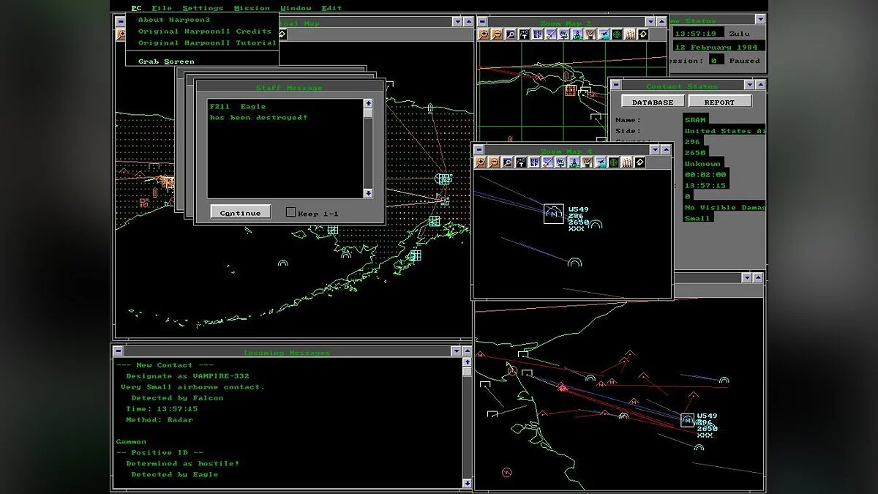Click 'Designate as VAMPIRE-332' message line

(x=187, y=376)
